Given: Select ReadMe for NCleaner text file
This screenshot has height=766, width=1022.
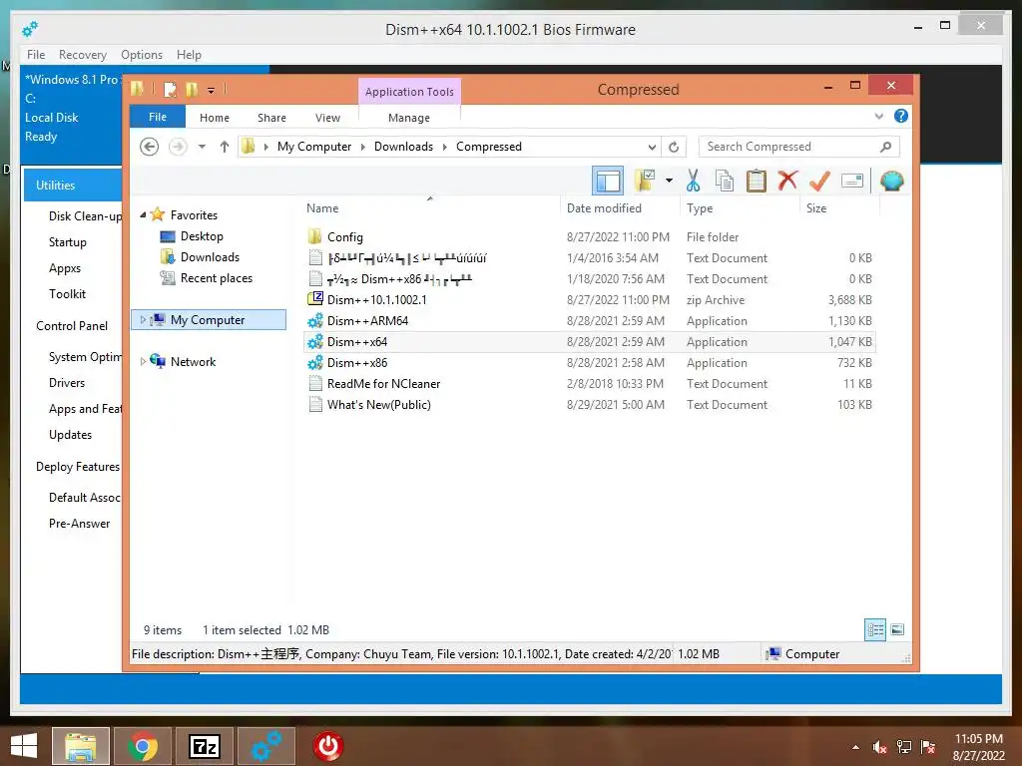Looking at the screenshot, I should 589,384.
